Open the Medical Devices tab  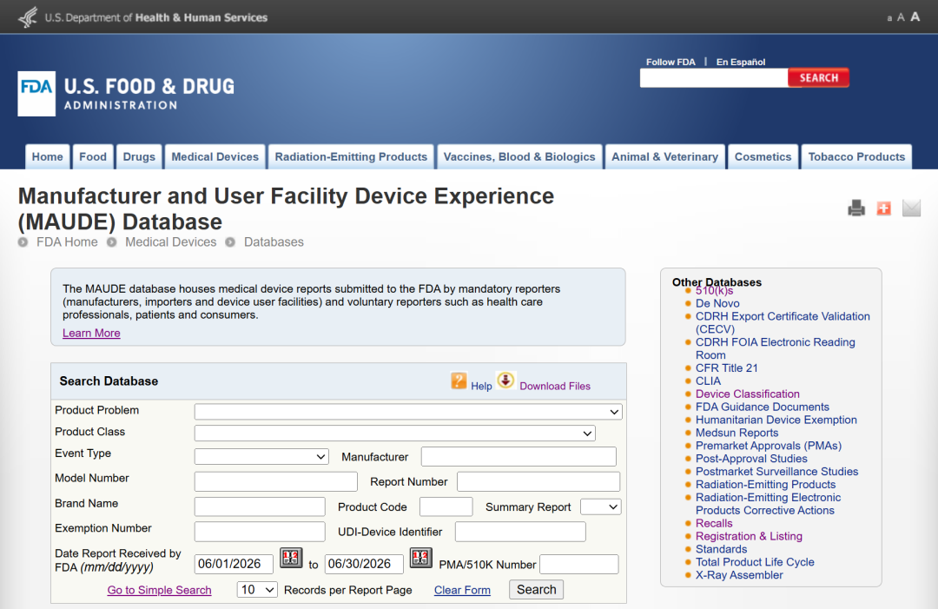coord(215,156)
